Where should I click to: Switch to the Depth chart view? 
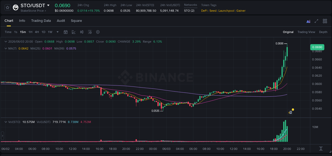pos(323,32)
